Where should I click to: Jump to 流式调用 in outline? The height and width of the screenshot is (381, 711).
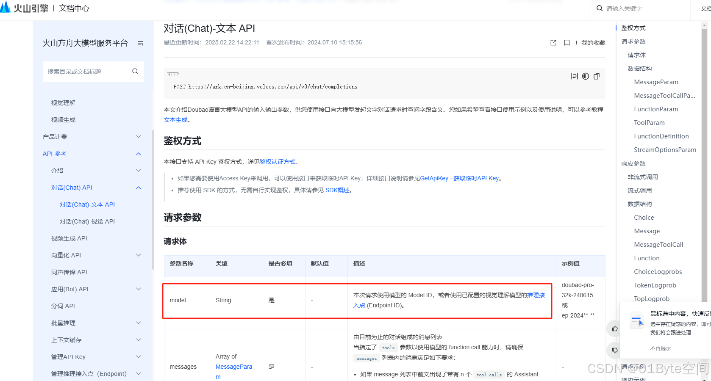pos(640,190)
